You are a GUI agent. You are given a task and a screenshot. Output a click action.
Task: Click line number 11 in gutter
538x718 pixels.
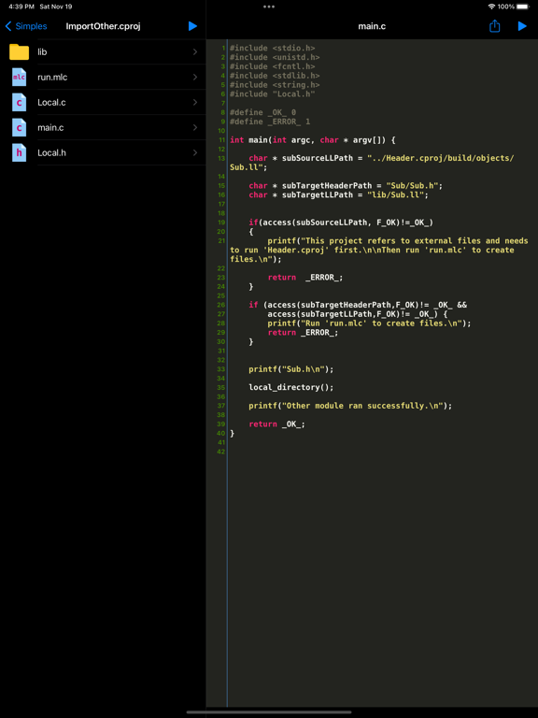(222, 140)
